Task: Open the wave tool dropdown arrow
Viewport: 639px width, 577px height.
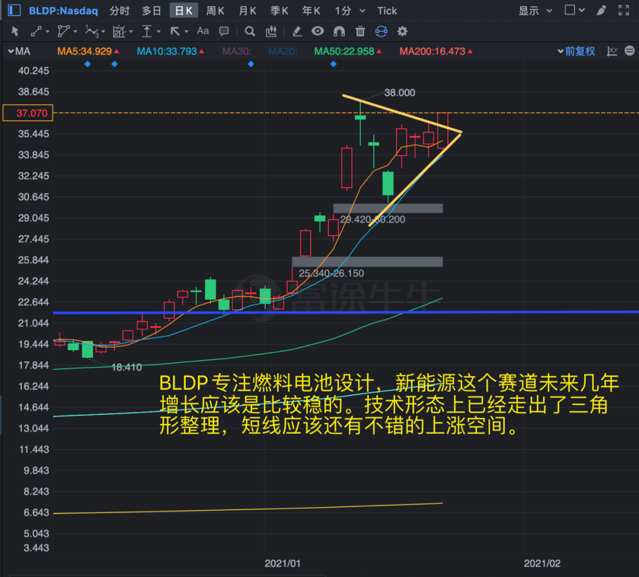Action: point(103,31)
